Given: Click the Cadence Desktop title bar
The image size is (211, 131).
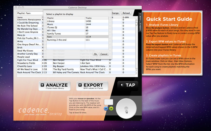Looking at the screenshot, I should coord(78,8).
